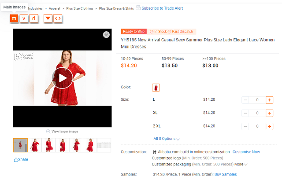Click the 'v' extension toolbar button

click(24, 18)
